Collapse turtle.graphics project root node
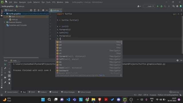The image size is (183, 103). click(5, 14)
